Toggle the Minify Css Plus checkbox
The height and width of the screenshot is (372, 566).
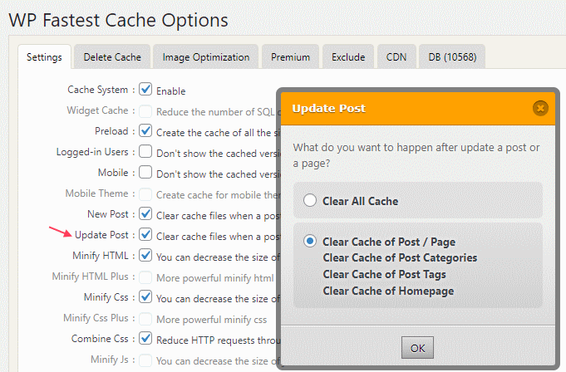(145, 318)
